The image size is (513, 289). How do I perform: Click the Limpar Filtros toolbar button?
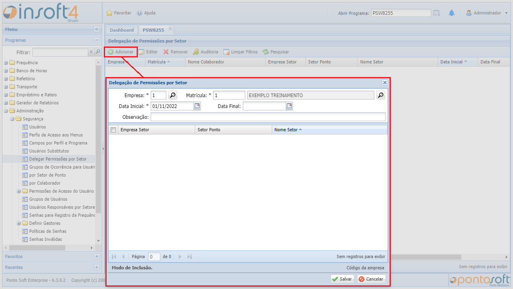(x=240, y=52)
